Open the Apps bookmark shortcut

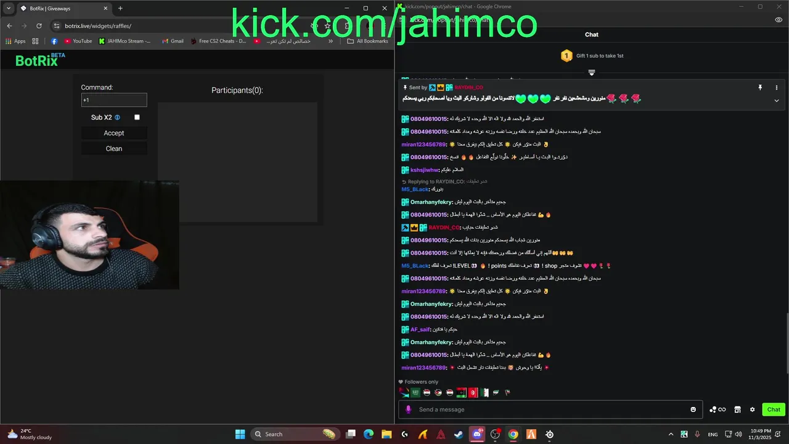[16, 41]
